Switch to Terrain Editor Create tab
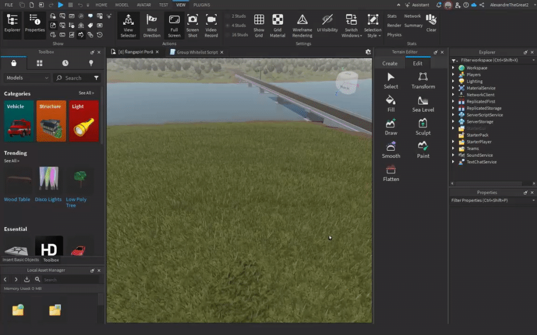This screenshot has height=335, width=537. pyautogui.click(x=390, y=63)
